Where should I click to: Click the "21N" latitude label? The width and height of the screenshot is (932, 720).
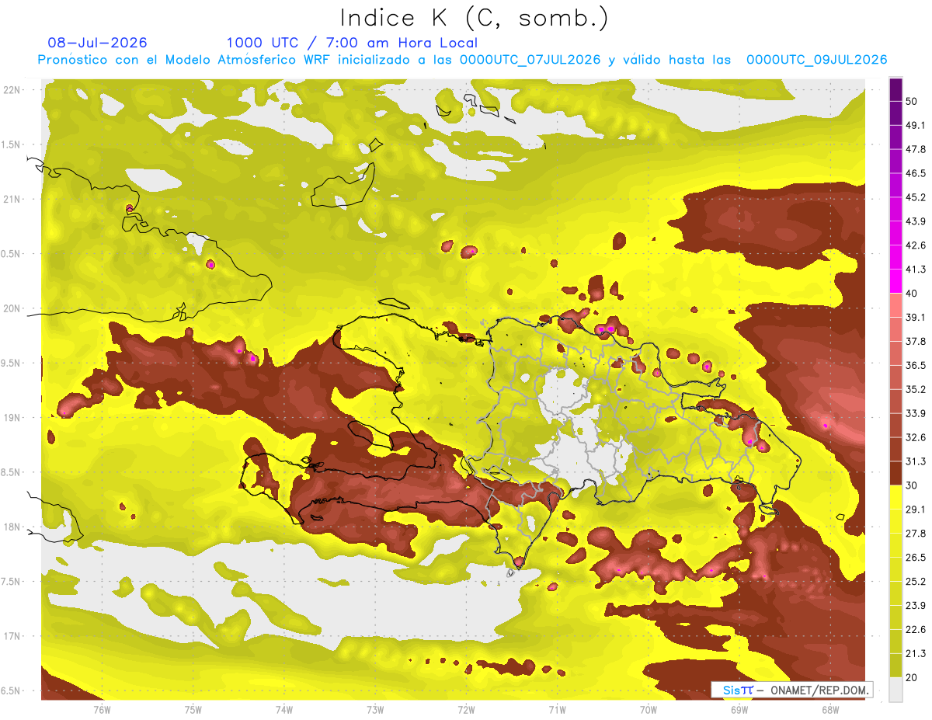11,199
